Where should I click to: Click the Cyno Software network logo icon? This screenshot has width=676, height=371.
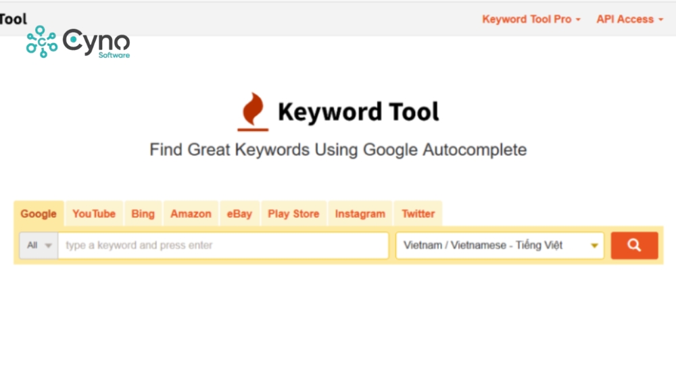[41, 42]
